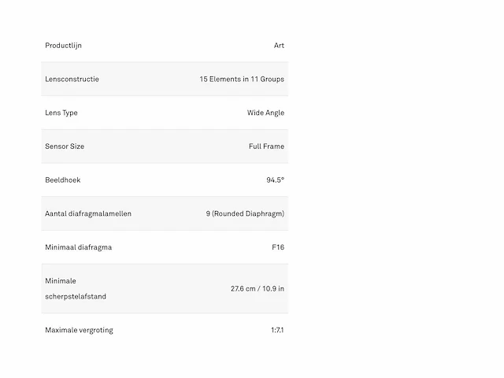Click the F16 aperture value

(x=278, y=247)
